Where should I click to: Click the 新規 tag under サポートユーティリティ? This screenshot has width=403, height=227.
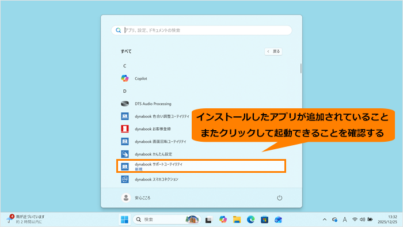(x=139, y=169)
